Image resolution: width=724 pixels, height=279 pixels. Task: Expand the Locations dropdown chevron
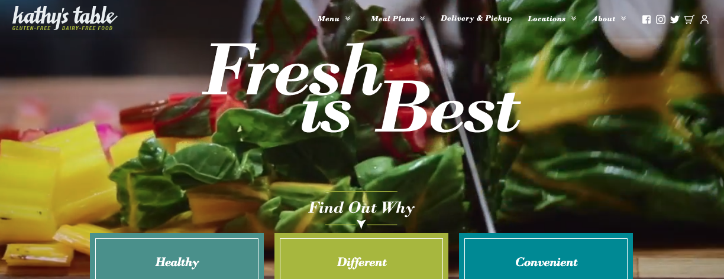(x=574, y=18)
